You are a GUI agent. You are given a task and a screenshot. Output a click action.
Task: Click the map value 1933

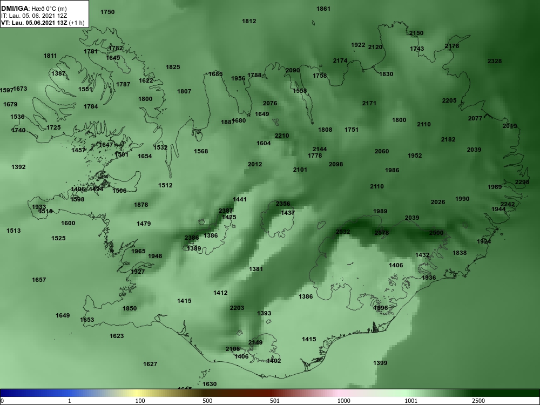click(x=39, y=207)
